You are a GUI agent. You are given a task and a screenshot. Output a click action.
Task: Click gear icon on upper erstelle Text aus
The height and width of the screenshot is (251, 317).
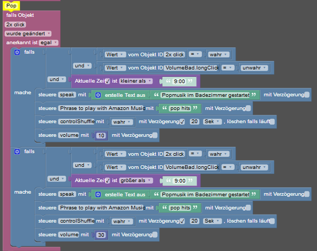coord(98,95)
